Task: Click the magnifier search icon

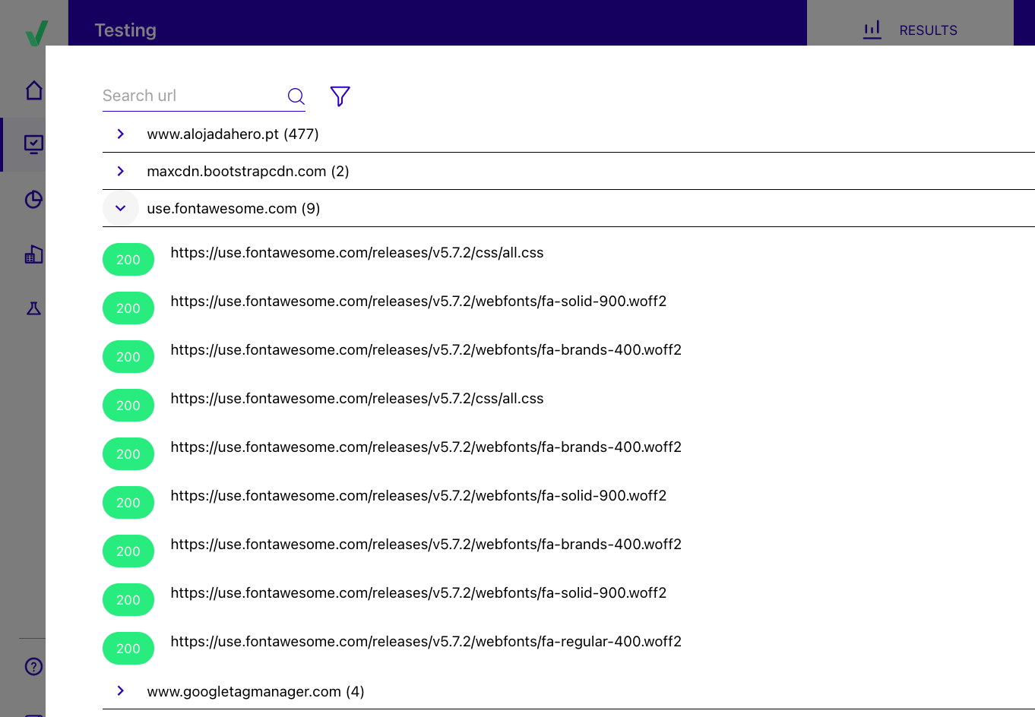Action: click(x=296, y=96)
